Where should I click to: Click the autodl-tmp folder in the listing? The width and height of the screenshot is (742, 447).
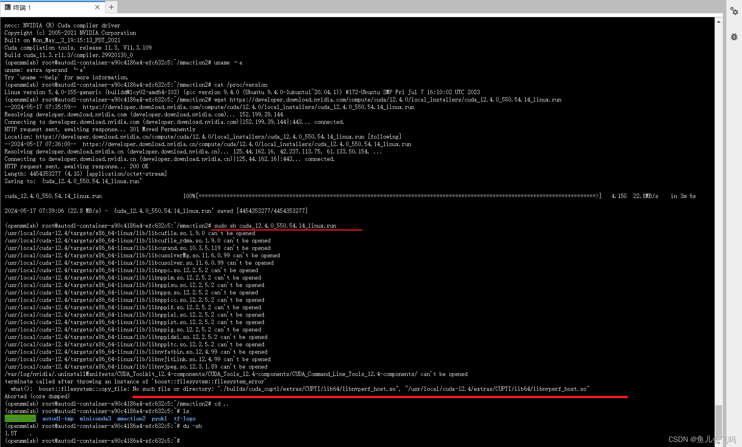(x=57, y=418)
